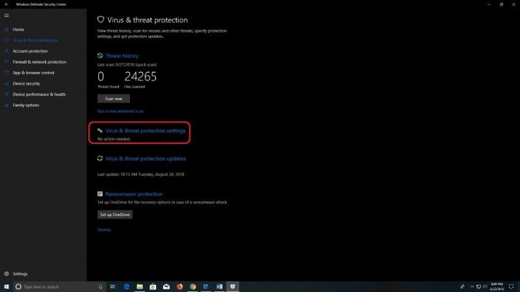
Task: Click the Firewall & network protection icon
Action: coord(6,62)
